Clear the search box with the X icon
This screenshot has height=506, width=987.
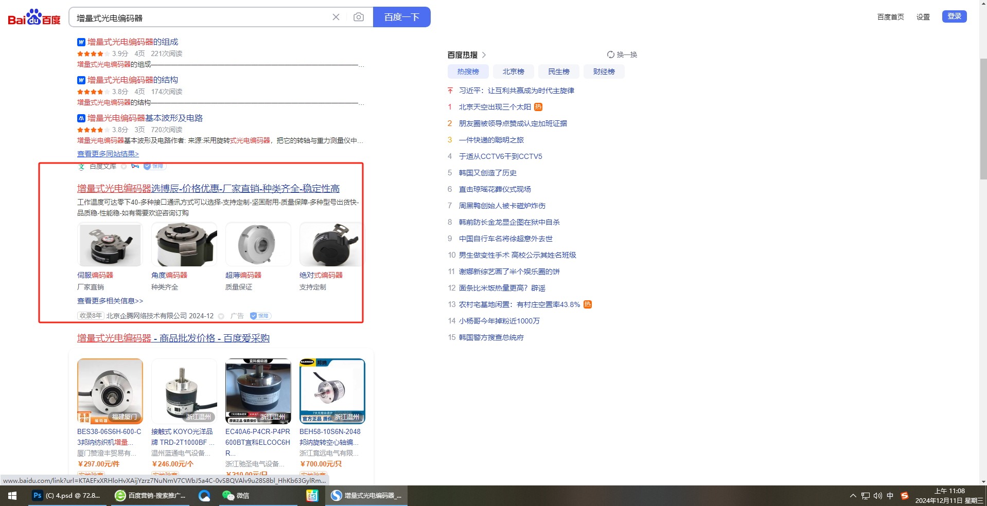[336, 17]
